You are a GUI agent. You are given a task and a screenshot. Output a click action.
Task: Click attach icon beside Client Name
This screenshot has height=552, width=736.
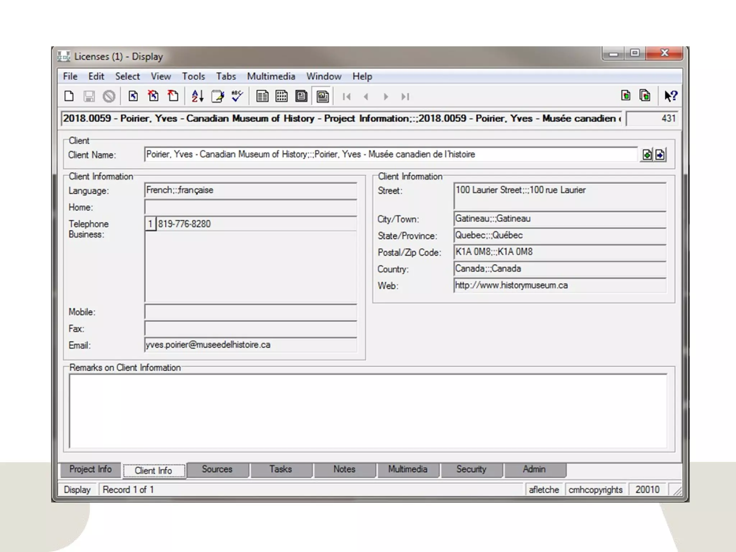tap(647, 155)
